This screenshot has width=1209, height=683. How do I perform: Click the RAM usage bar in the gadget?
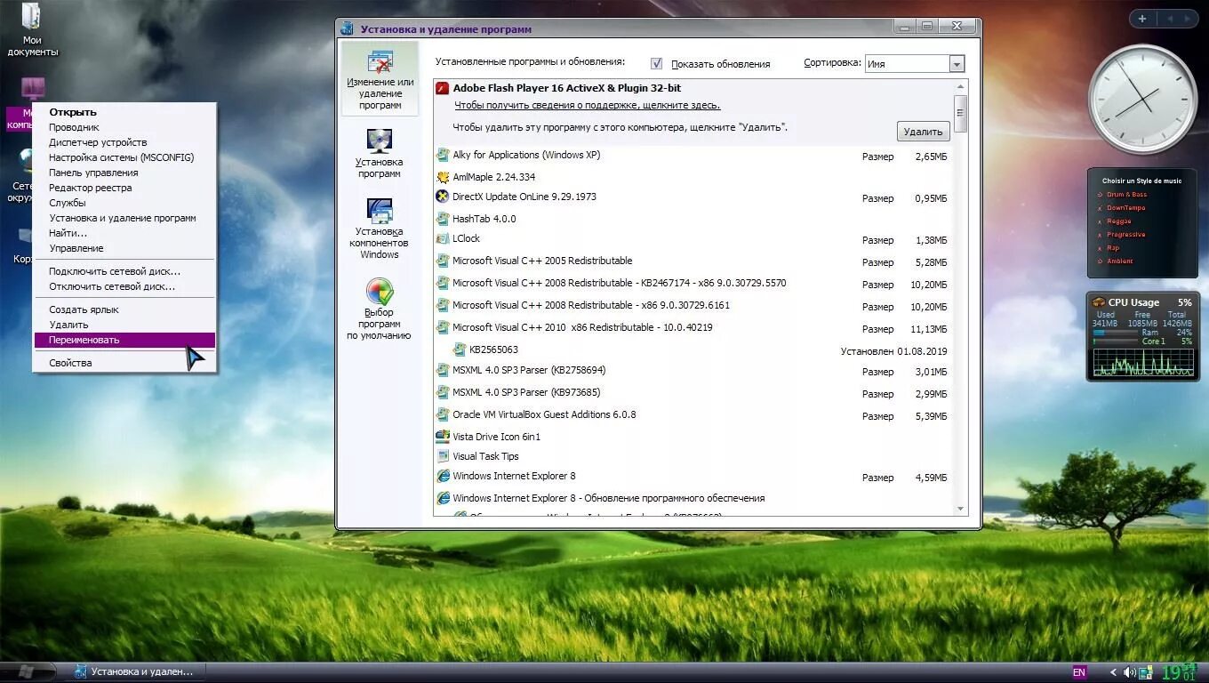coord(1115,333)
